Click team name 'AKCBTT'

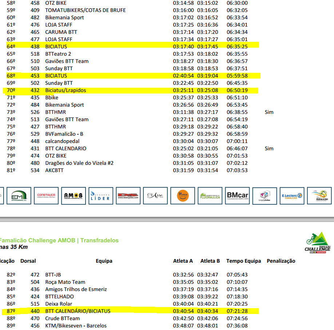point(54,170)
